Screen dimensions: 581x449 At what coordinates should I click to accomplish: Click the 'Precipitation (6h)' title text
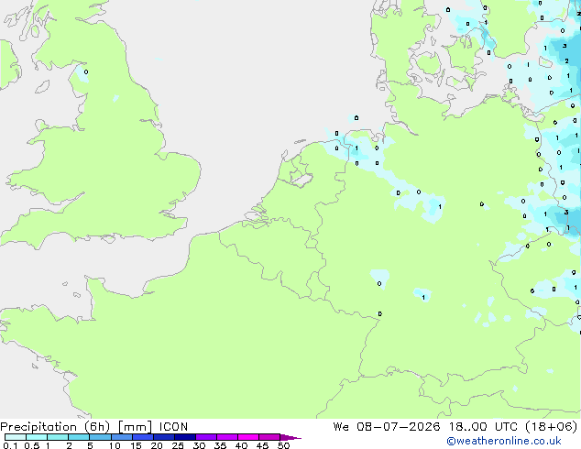click(55, 427)
